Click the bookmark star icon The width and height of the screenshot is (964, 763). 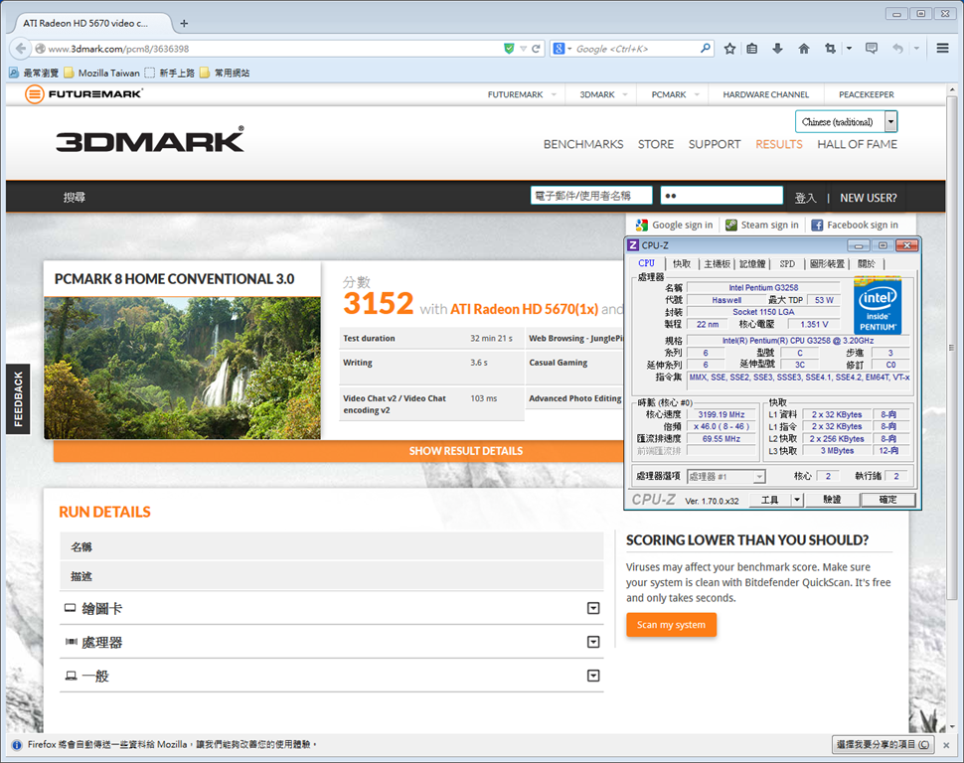729,49
